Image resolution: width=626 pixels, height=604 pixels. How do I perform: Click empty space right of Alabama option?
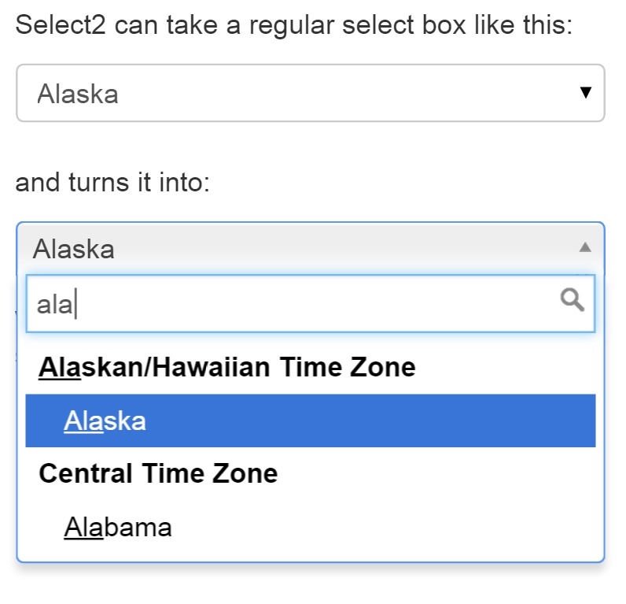(x=393, y=527)
